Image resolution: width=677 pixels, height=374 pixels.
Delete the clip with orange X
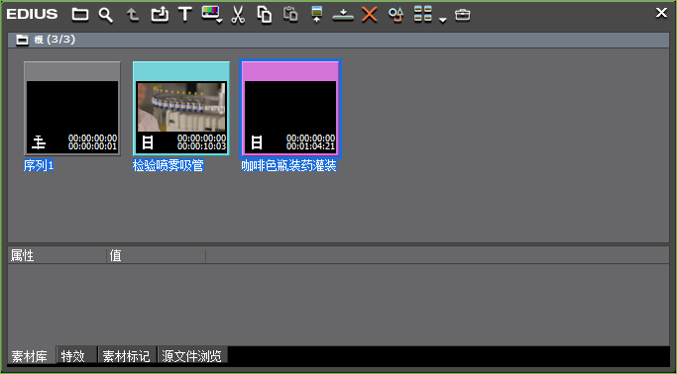(x=370, y=14)
